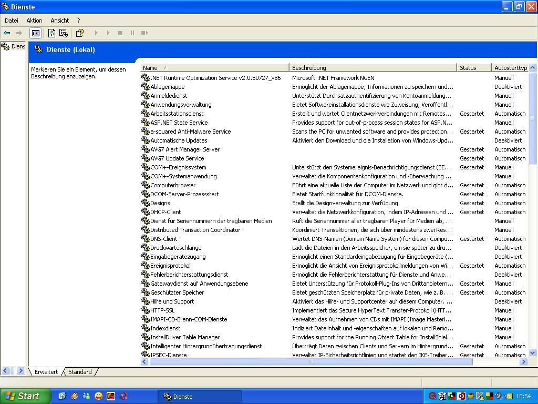Image resolution: width=538 pixels, height=404 pixels.
Task: Select the Hilfe und Support service
Action: tap(172, 301)
